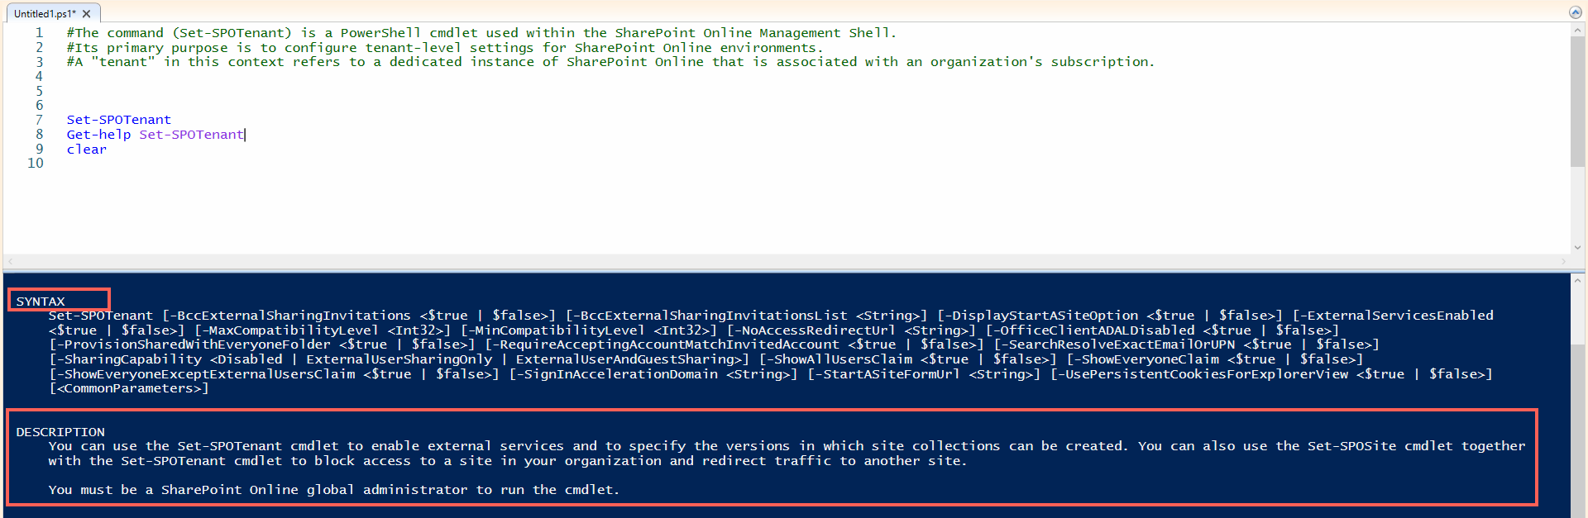Click the -ProvisionSharedWithEveryoneFolder parameter text
Screen dimensions: 1588x518
point(193,345)
